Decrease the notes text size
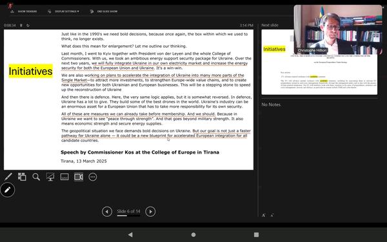 coord(272,216)
